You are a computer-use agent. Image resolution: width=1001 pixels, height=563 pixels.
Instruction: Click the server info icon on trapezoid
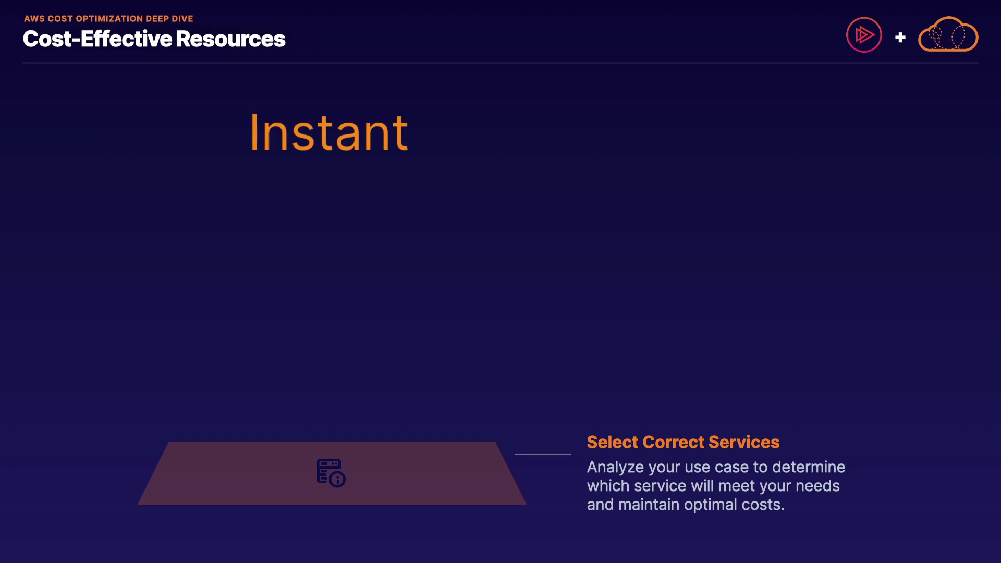click(331, 473)
